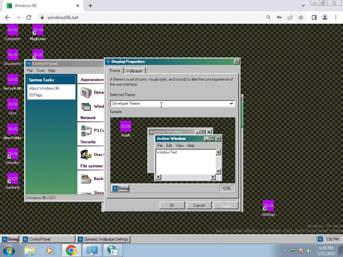This screenshot has height=257, width=343.
Task: Show hidden tray icons arrow
Action: coord(285,251)
